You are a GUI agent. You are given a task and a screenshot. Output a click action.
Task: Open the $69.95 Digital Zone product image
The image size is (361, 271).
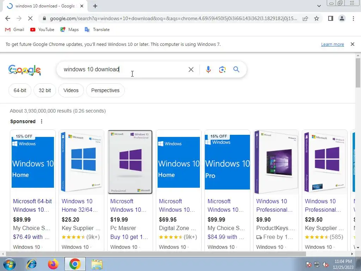point(179,162)
